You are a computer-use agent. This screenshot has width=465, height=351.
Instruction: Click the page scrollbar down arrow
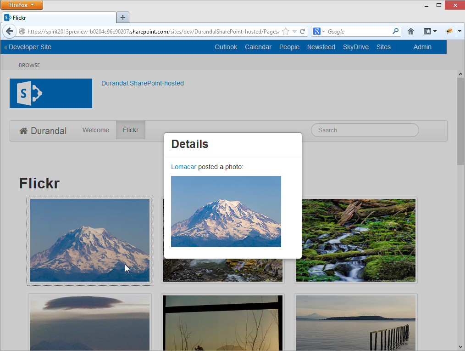click(x=460, y=346)
